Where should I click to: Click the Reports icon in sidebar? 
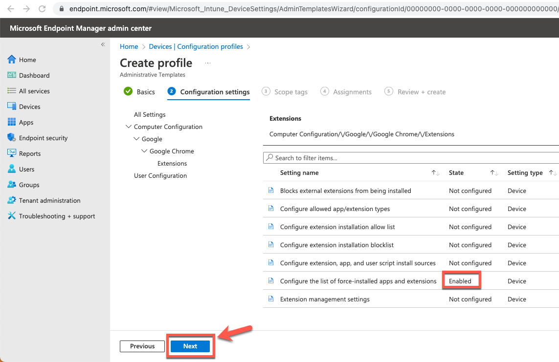[x=12, y=153]
